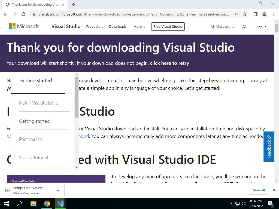Open a new tab with the plus button

[x=74, y=5]
